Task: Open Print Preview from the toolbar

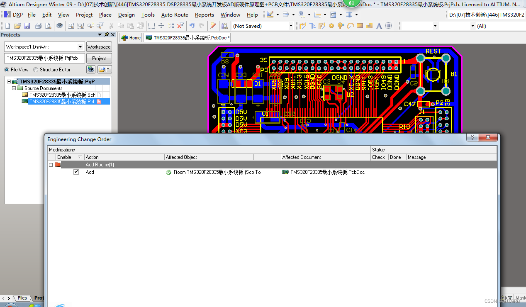Action: (x=48, y=26)
